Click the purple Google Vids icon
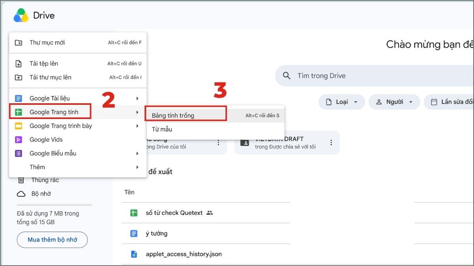Image resolution: width=474 pixels, height=266 pixels. [18, 140]
